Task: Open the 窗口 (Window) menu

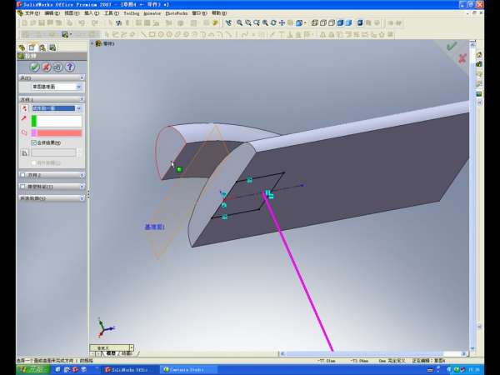Action: coord(199,13)
